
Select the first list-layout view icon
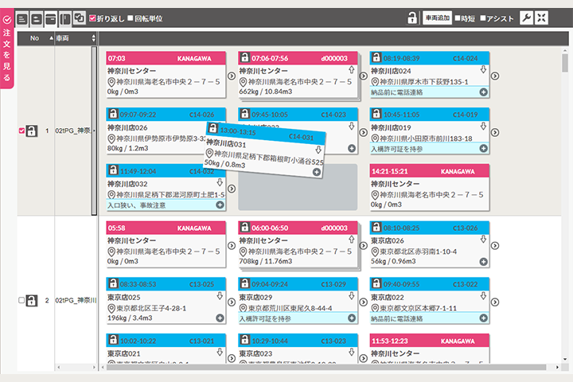tap(22, 18)
